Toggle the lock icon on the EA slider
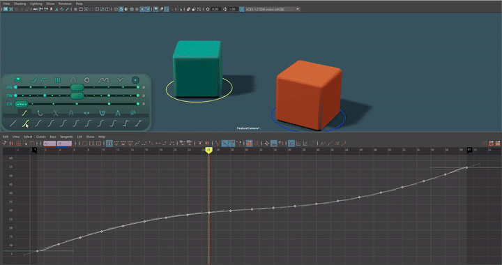Image resolution: width=502 pixels, height=265 pixels. point(144,104)
